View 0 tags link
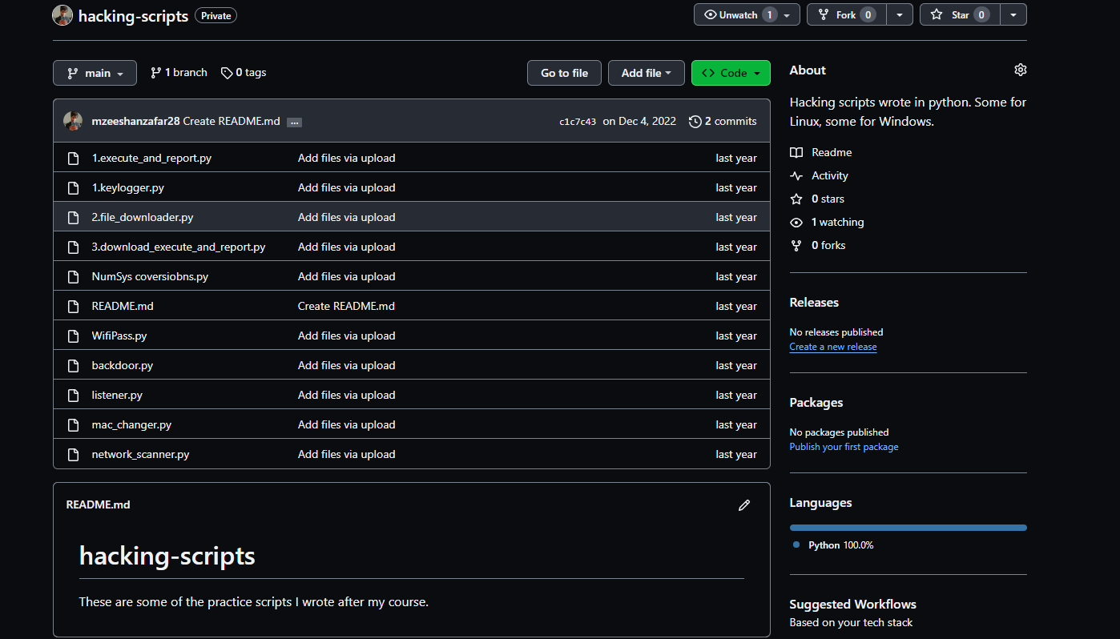The image size is (1120, 639). (x=244, y=73)
